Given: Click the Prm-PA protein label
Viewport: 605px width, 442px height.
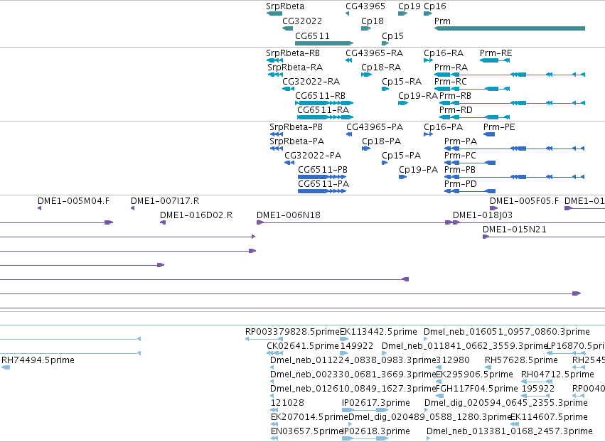Looking at the screenshot, I should [461, 141].
